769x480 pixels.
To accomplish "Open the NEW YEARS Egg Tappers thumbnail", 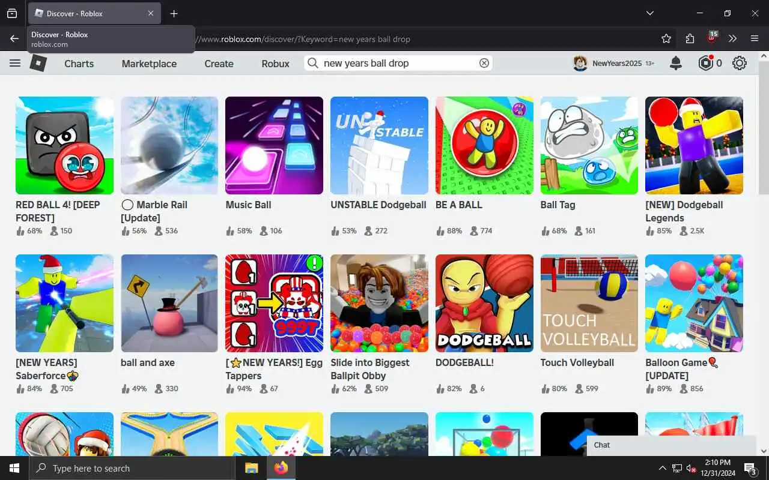I will (274, 303).
